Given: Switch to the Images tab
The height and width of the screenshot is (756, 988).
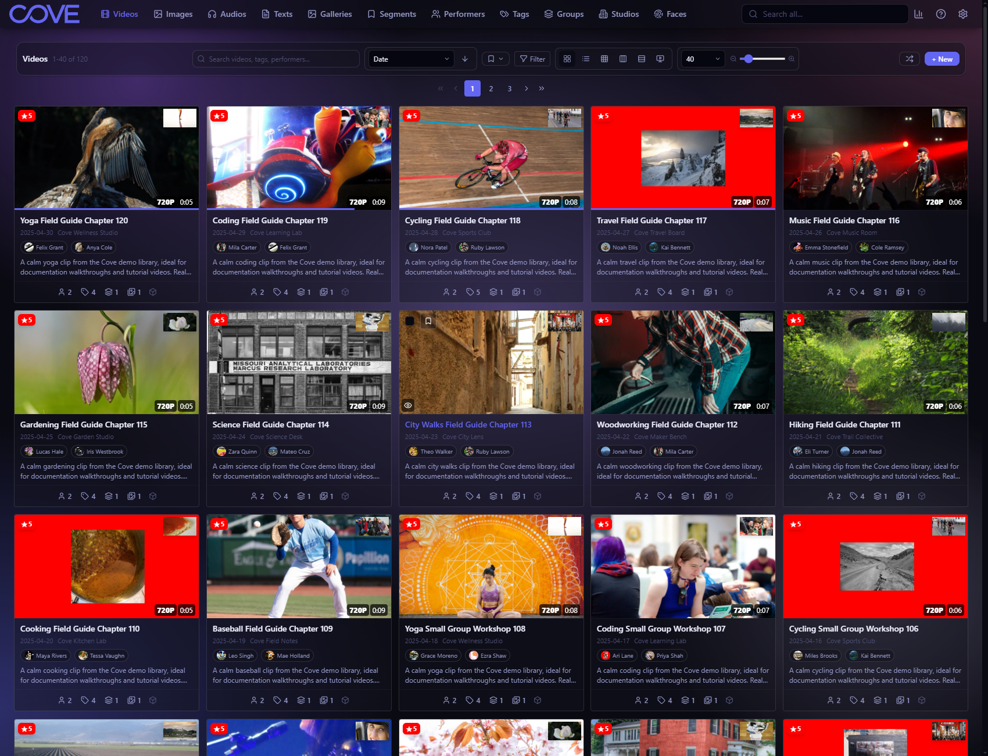Looking at the screenshot, I should coord(173,14).
